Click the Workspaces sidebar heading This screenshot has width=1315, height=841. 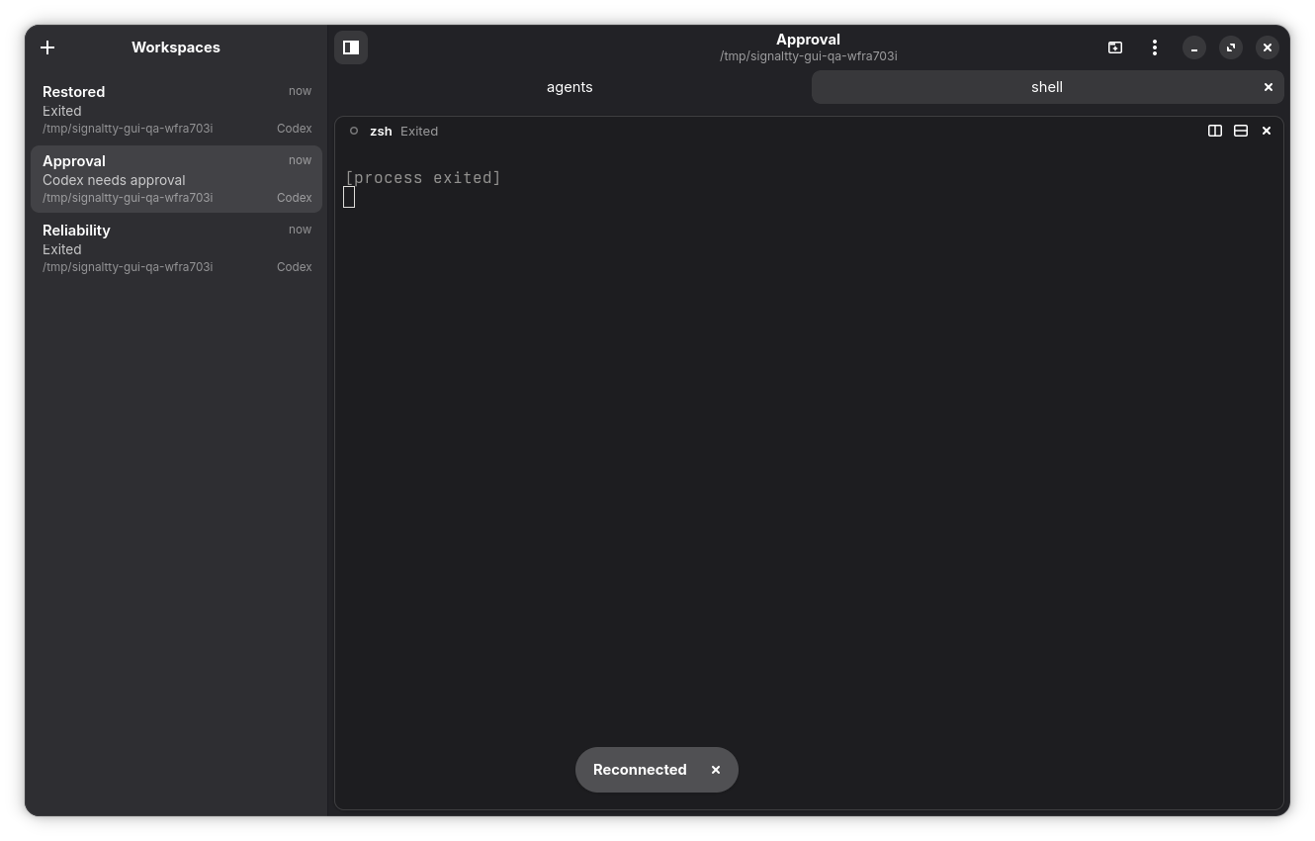tap(176, 47)
